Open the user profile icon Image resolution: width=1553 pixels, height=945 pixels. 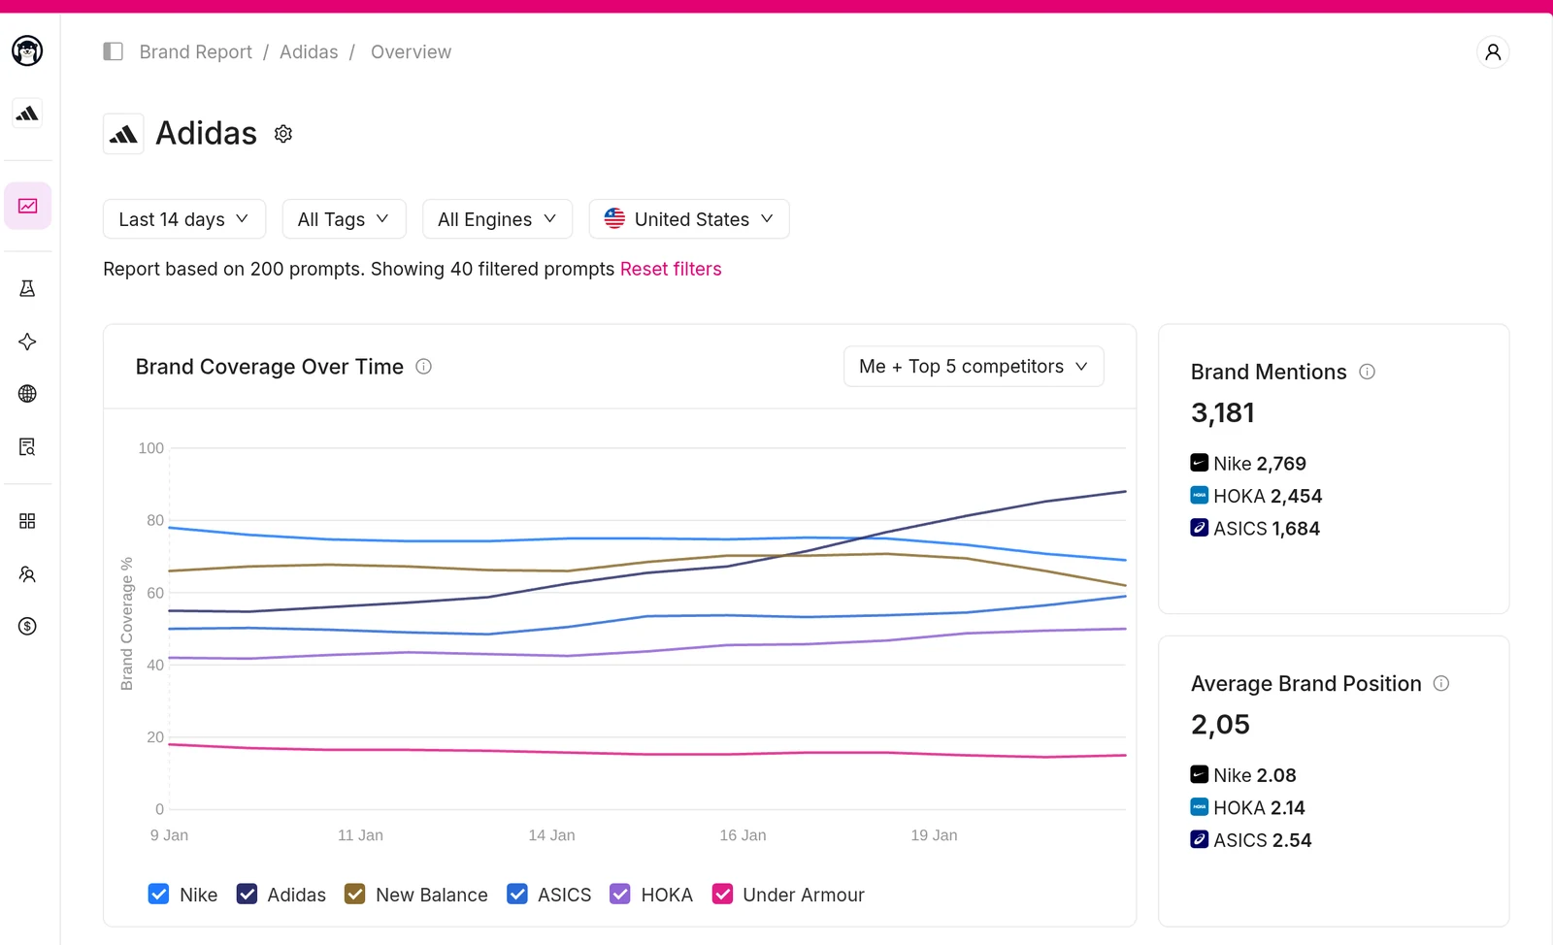[1493, 51]
